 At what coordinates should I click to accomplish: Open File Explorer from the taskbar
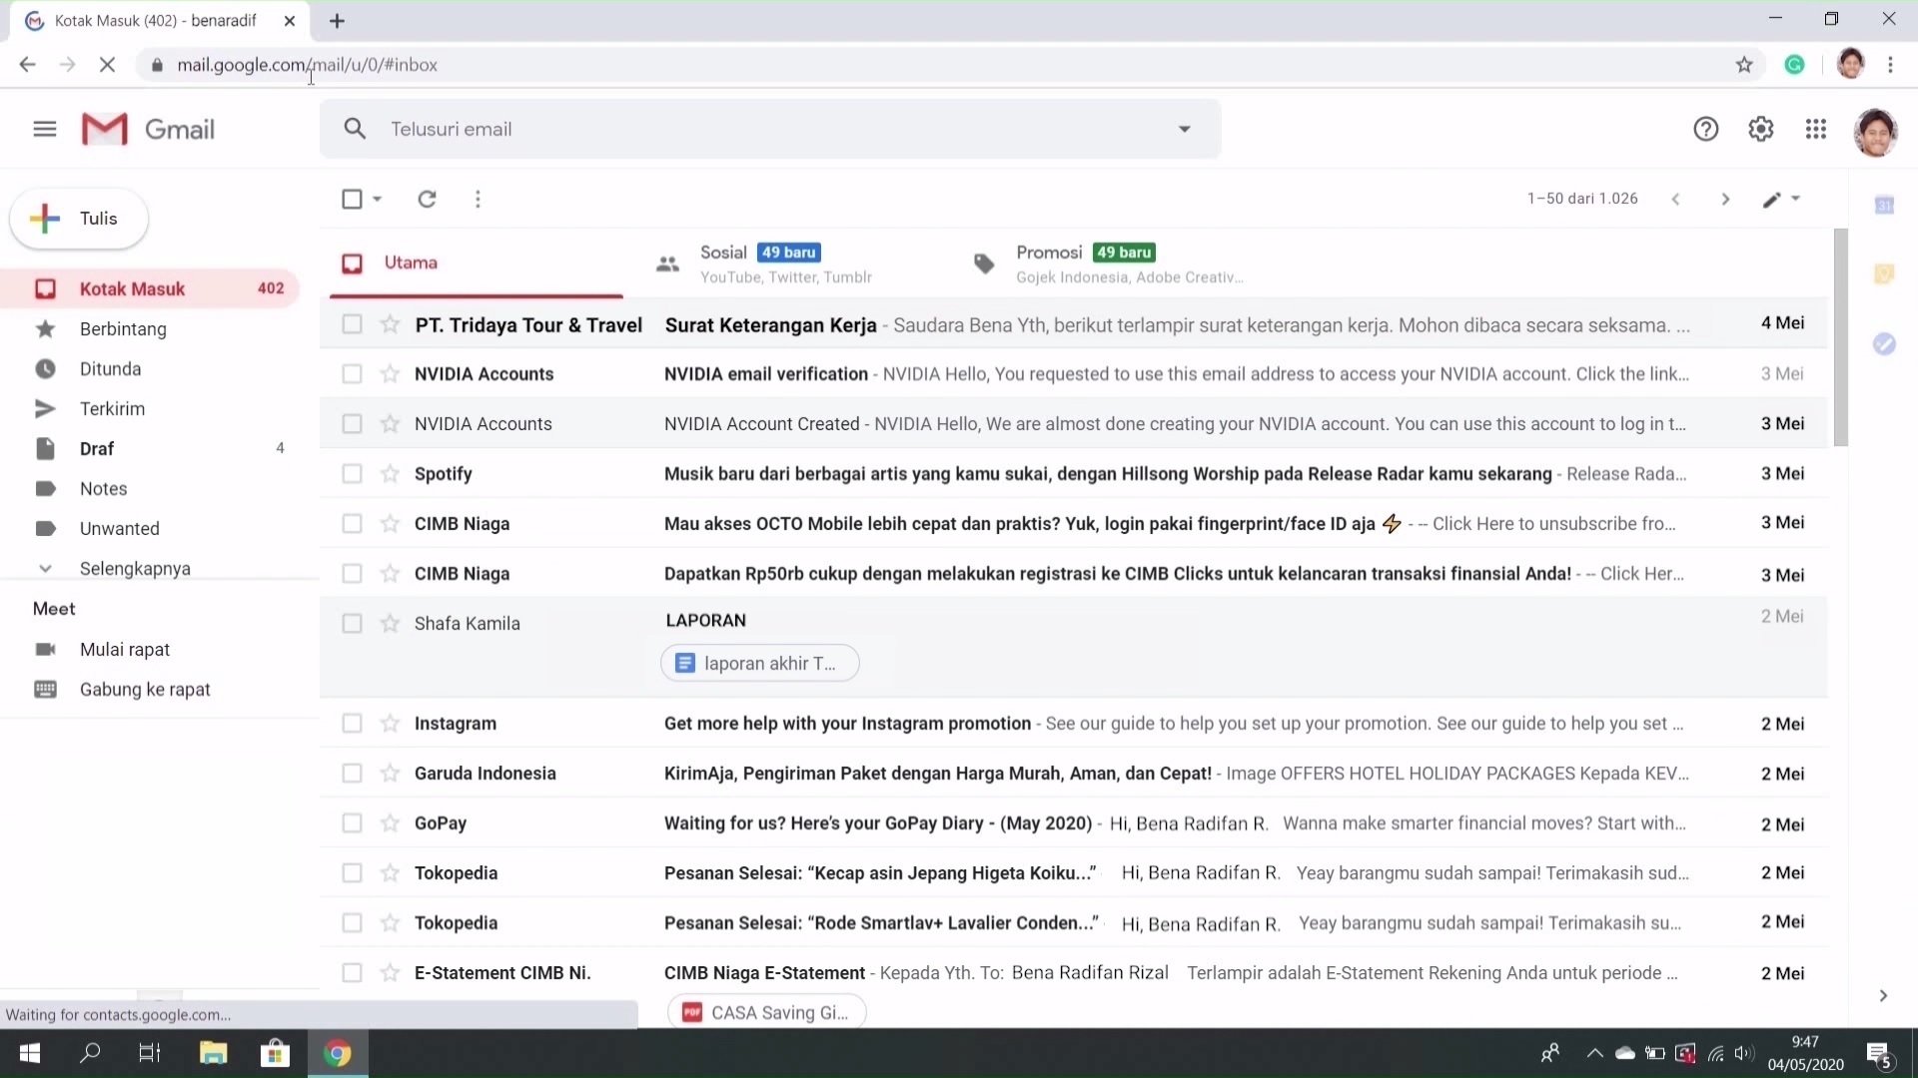click(213, 1053)
